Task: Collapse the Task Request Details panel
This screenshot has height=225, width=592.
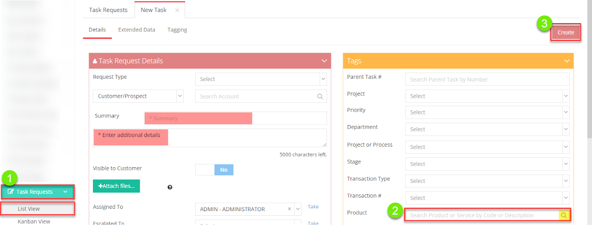Action: tap(324, 61)
